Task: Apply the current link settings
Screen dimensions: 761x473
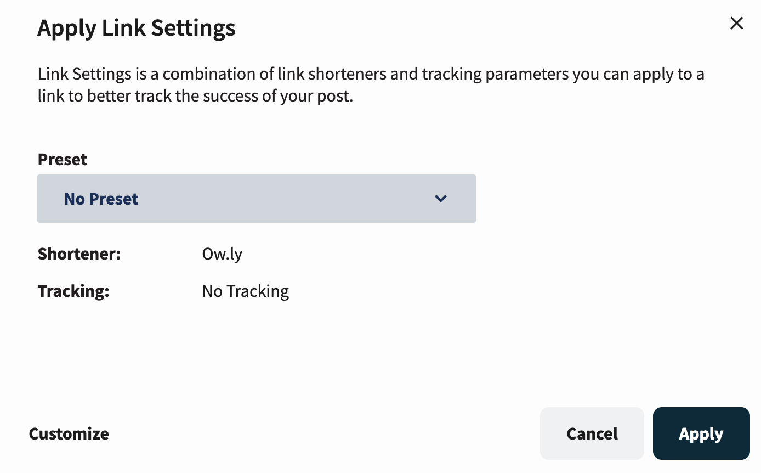Action: (701, 433)
